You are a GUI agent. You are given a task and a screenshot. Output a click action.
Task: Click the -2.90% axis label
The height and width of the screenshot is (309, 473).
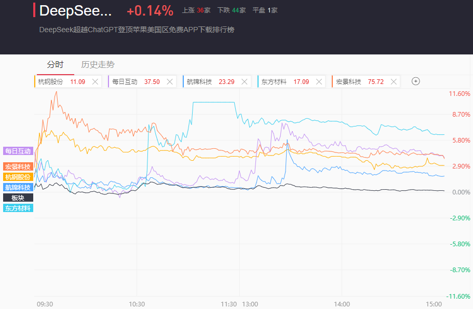coord(460,218)
